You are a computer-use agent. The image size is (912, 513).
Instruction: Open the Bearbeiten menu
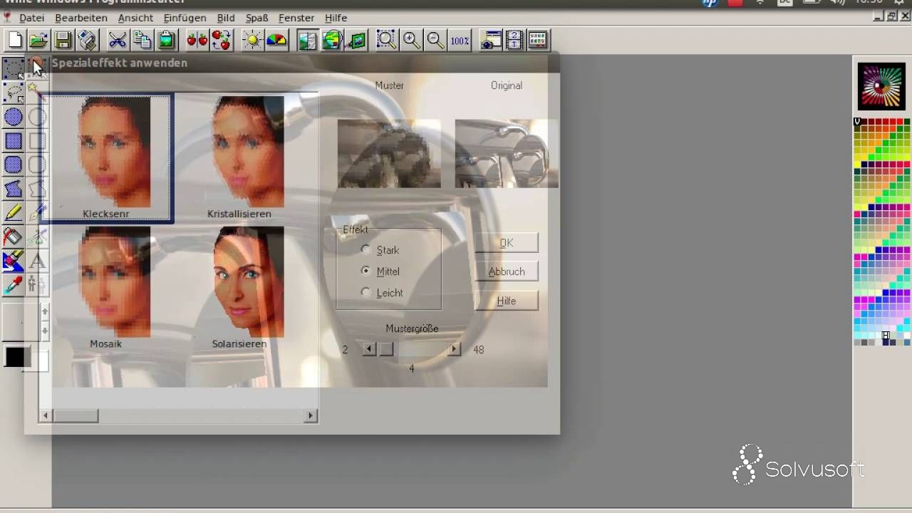pyautogui.click(x=81, y=18)
